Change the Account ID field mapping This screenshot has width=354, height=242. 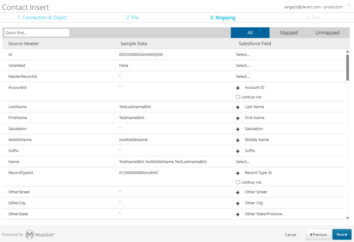coord(254,87)
